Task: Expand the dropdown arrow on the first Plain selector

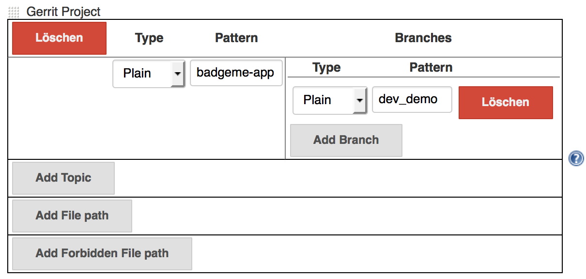Action: [x=179, y=73]
